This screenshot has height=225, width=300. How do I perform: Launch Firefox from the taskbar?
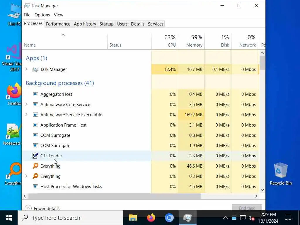(151, 218)
